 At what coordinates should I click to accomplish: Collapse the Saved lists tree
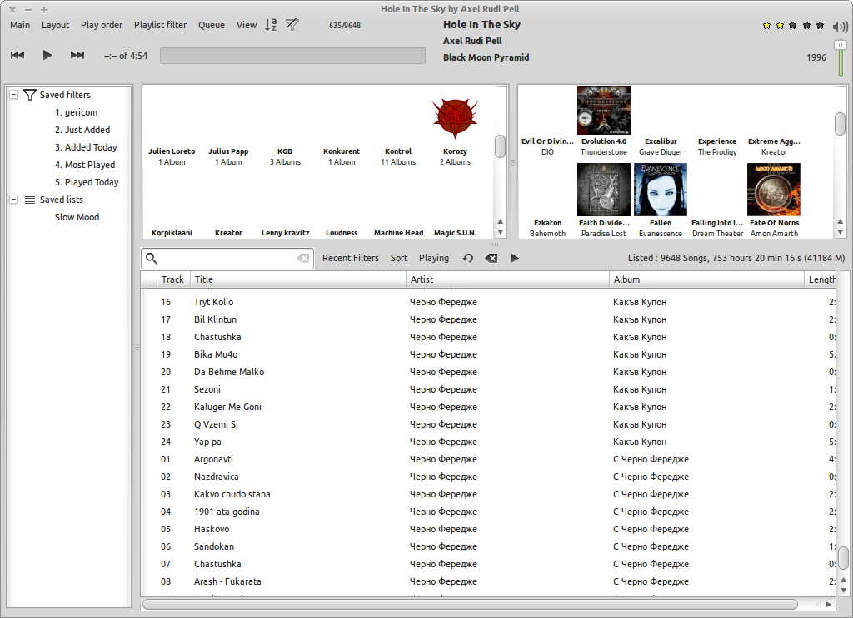point(14,200)
